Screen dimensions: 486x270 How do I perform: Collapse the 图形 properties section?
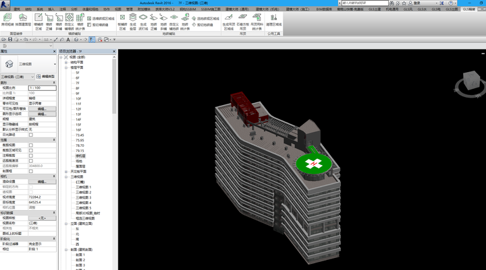[54, 83]
